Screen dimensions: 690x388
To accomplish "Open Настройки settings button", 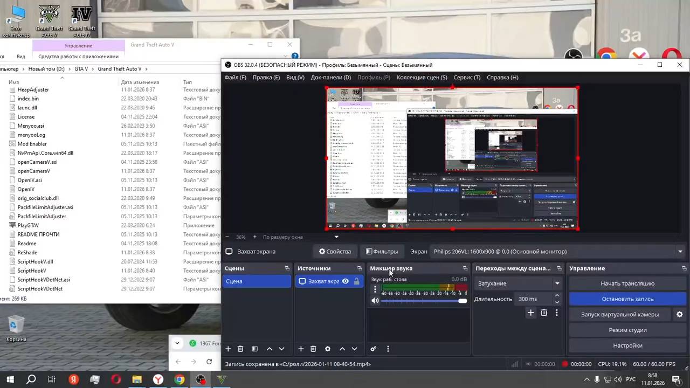I will [627, 345].
